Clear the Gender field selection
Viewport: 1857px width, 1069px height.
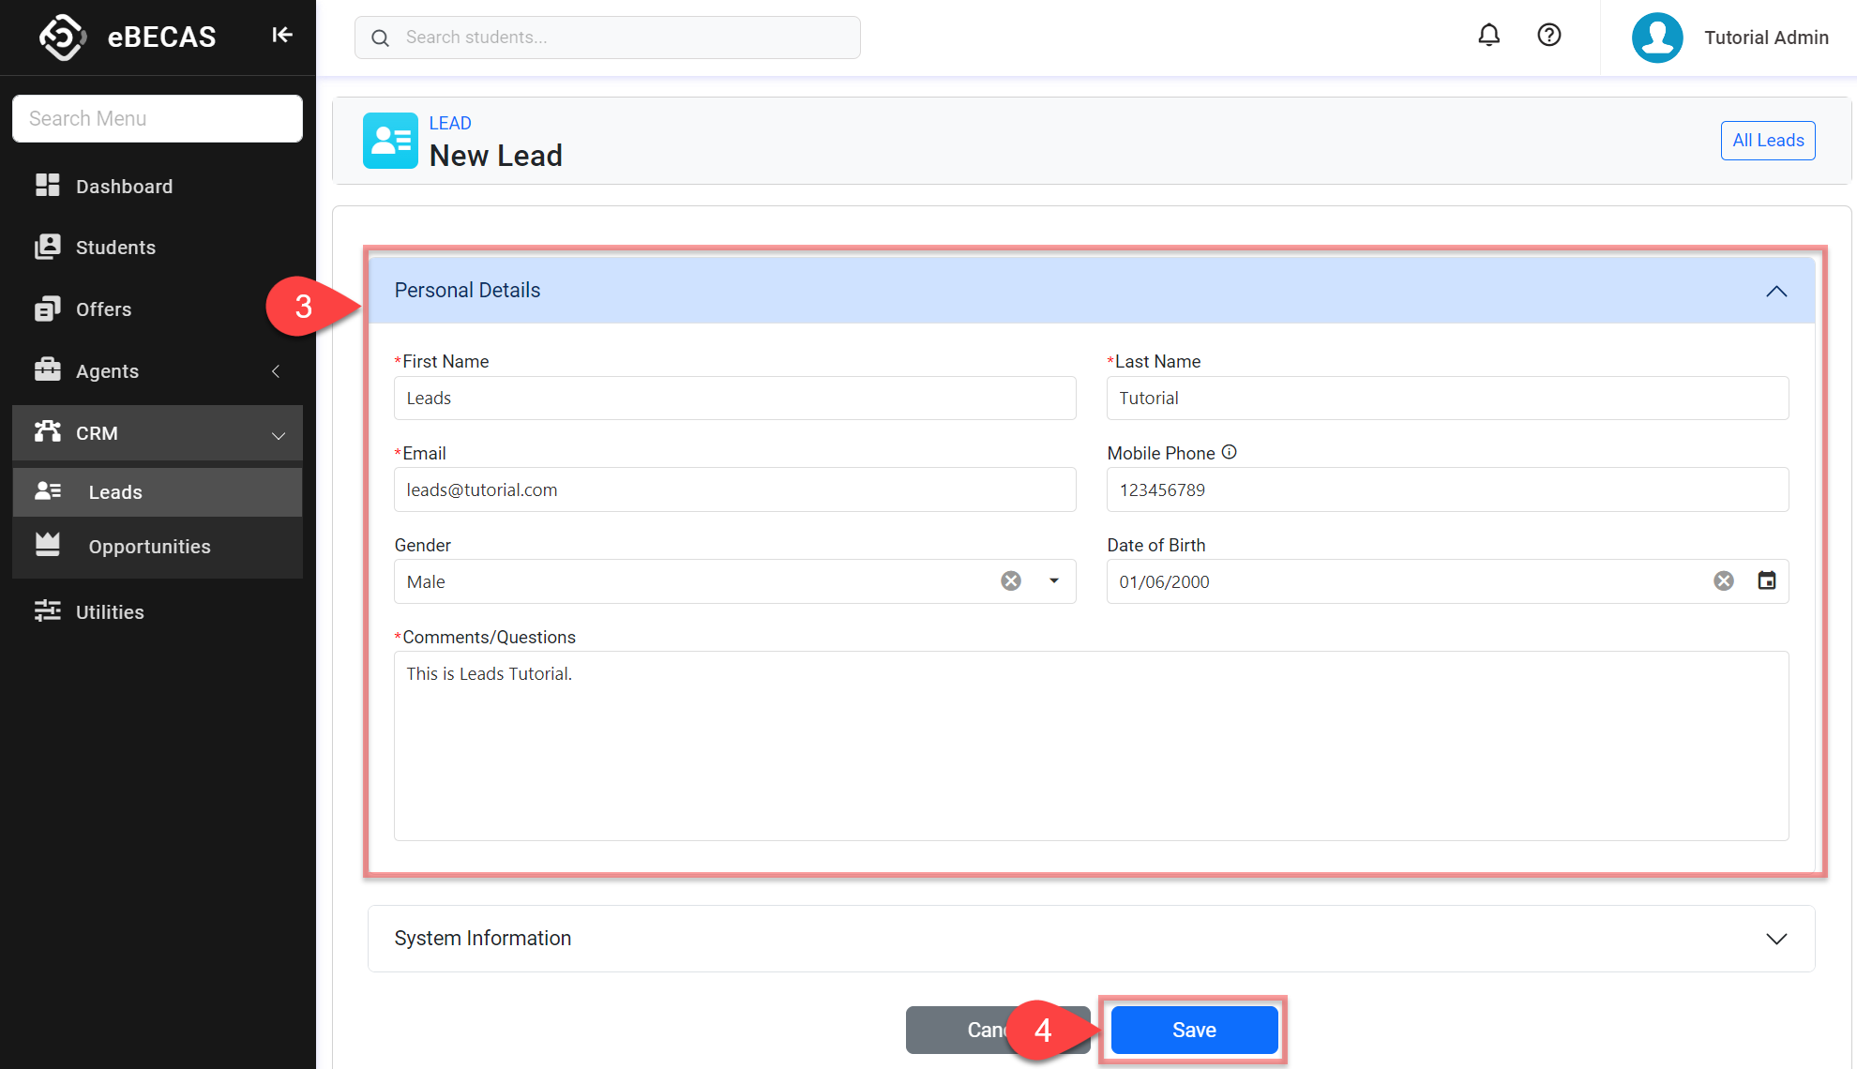[1010, 581]
